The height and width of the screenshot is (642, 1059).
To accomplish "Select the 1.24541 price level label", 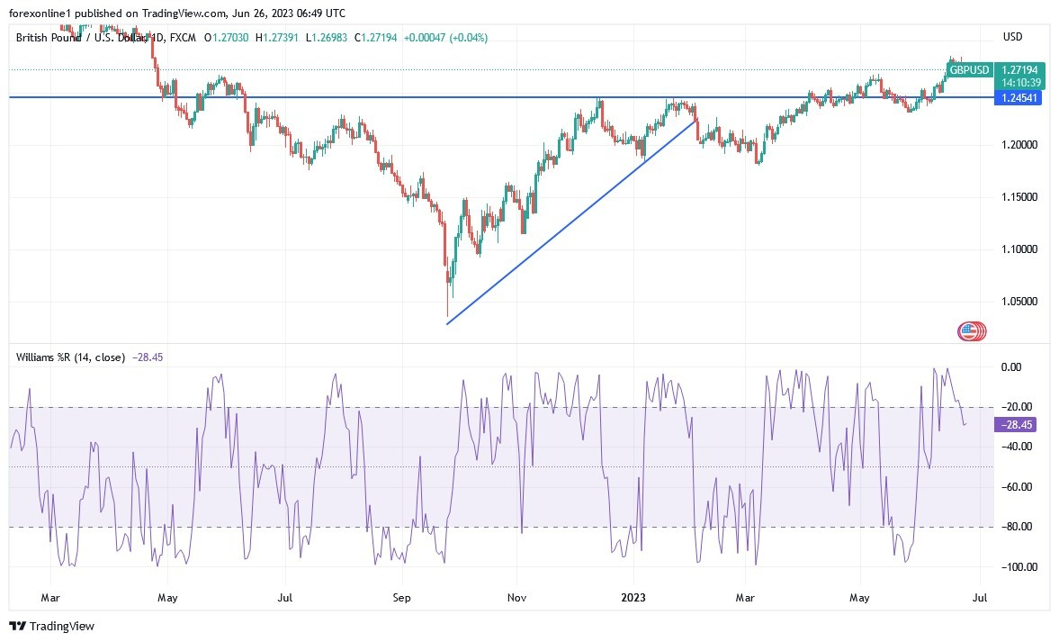I will pos(1018,99).
